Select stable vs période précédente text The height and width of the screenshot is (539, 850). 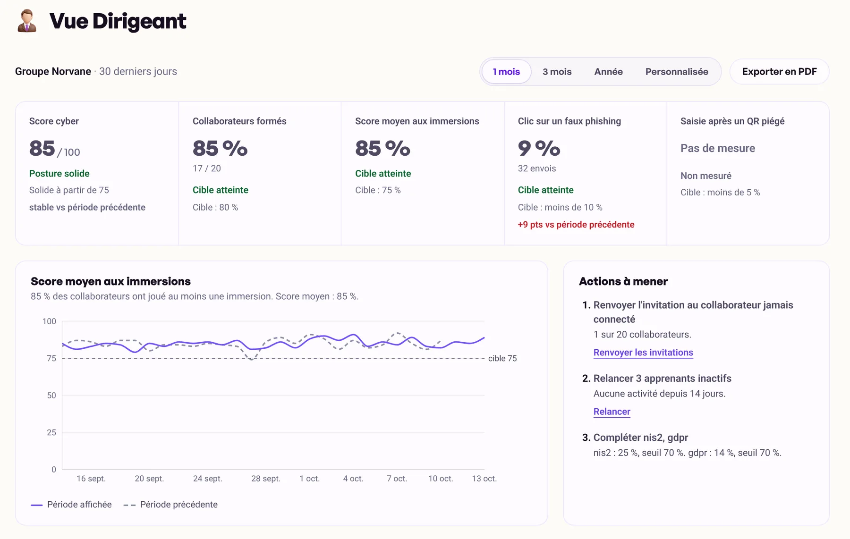point(87,208)
